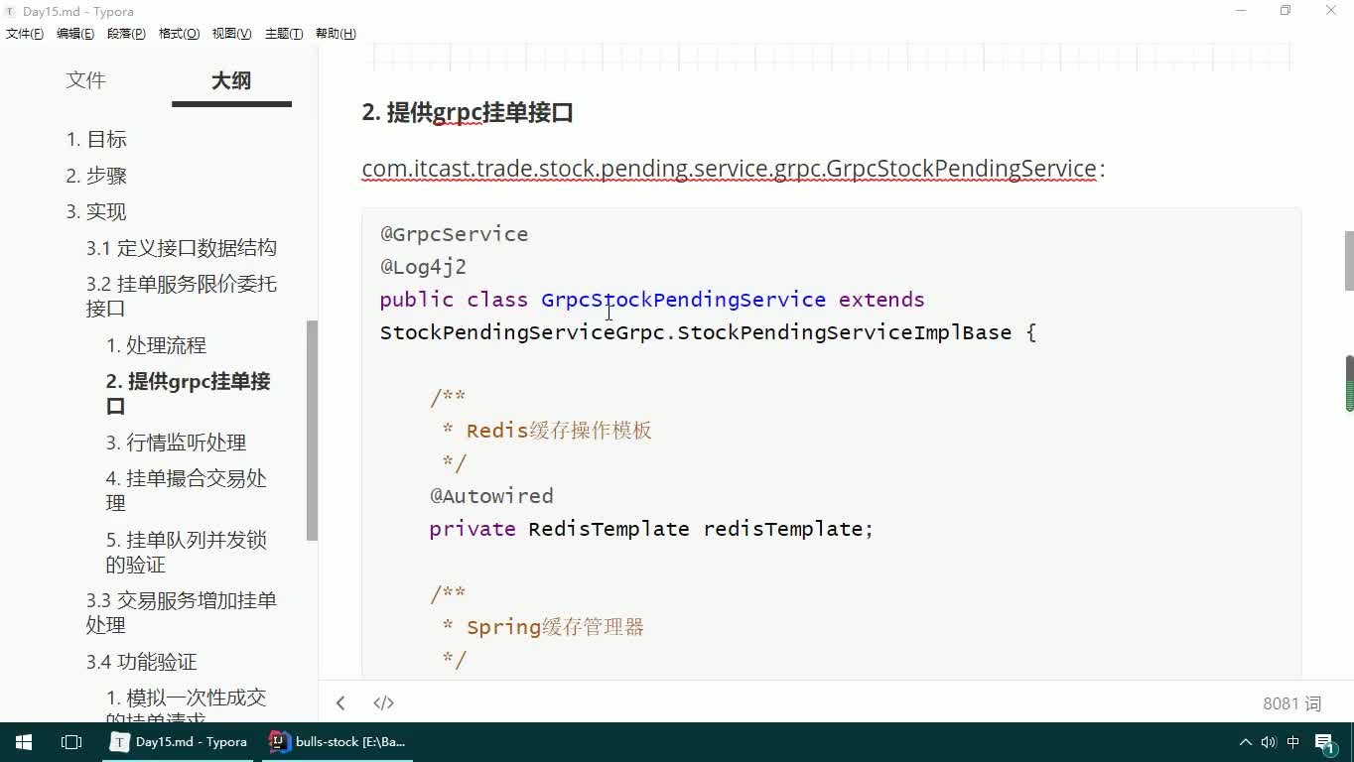
Task: Select outline entry 1. 处理流程
Action: click(x=156, y=345)
